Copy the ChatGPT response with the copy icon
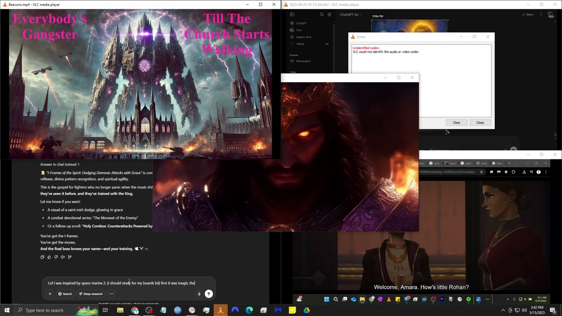 point(42,257)
